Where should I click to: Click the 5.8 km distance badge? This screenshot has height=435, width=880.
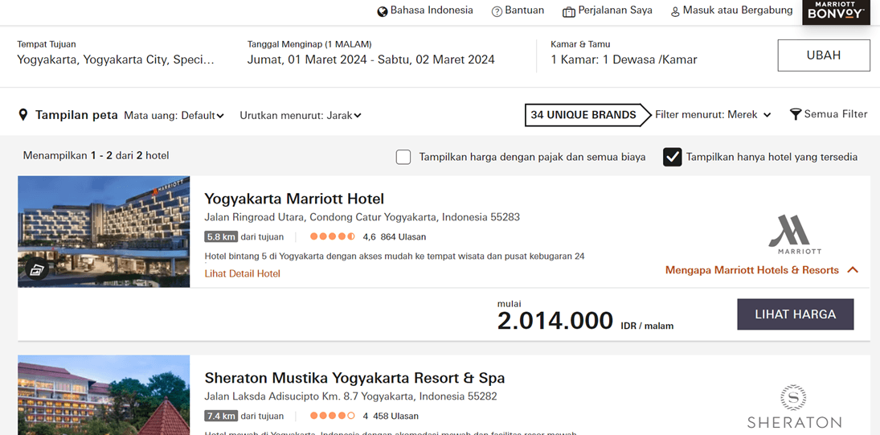220,237
